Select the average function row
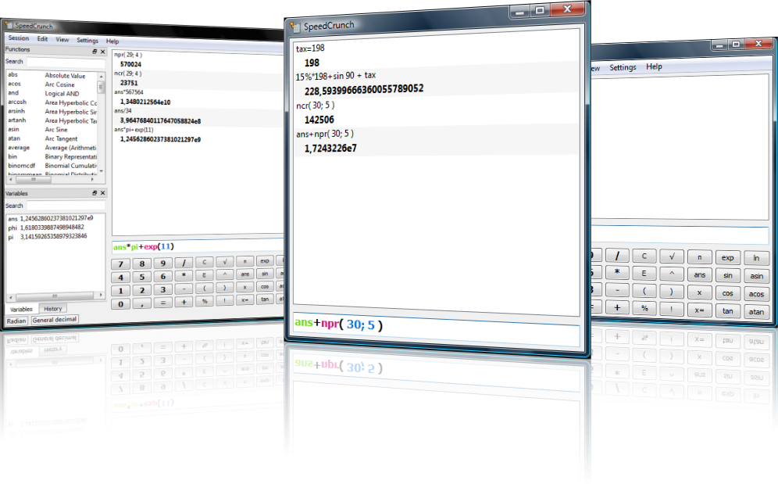This screenshot has width=778, height=484. pos(52,148)
